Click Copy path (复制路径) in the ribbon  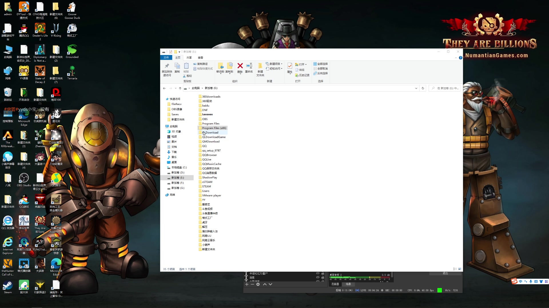coord(200,64)
